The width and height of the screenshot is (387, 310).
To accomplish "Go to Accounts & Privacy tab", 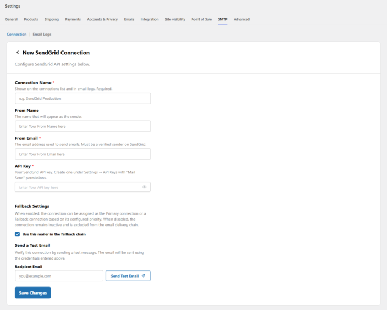I will (102, 19).
